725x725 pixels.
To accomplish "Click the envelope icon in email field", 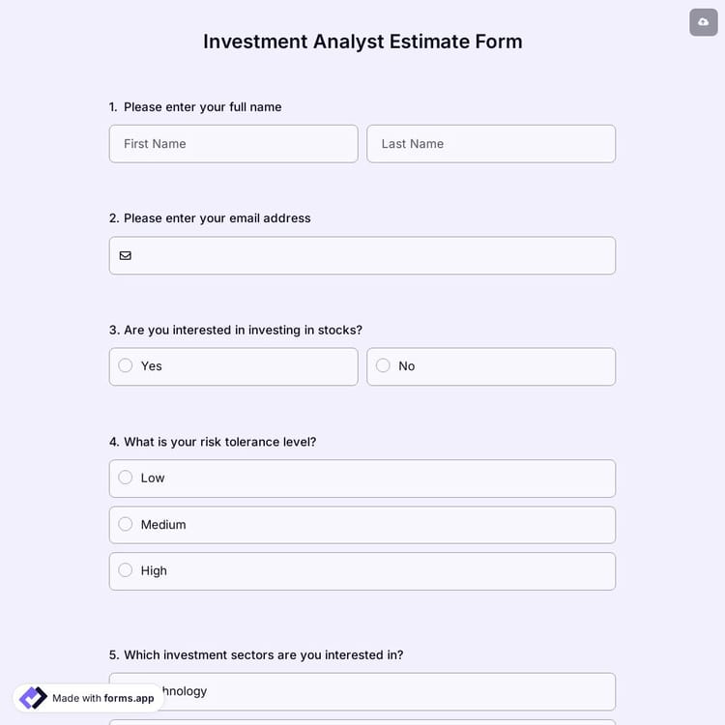I will coord(126,256).
